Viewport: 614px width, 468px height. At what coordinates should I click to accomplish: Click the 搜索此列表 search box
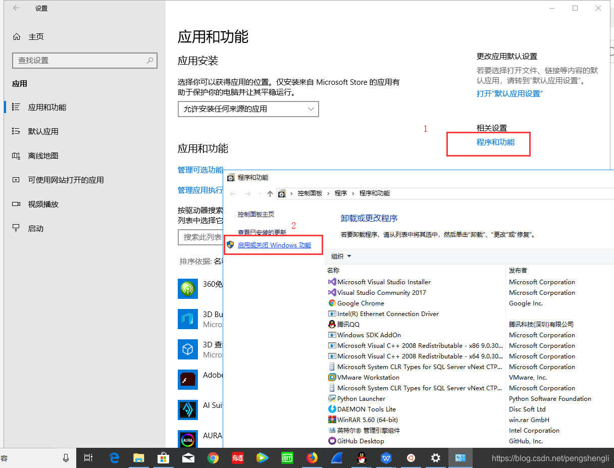[201, 237]
